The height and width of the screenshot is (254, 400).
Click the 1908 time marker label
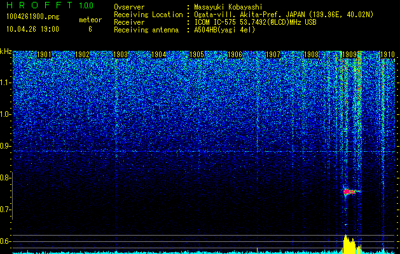tap(312, 55)
